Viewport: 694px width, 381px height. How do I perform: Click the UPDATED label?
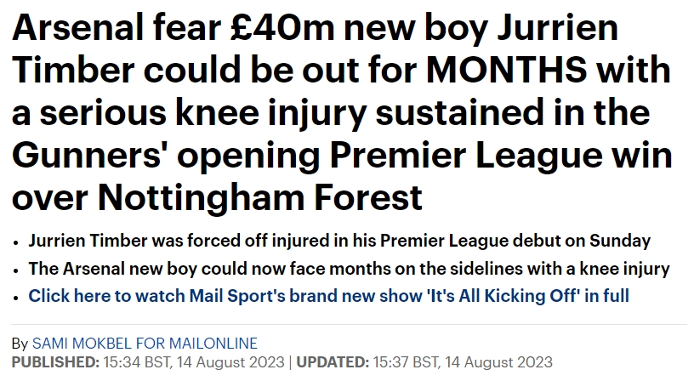[333, 362]
